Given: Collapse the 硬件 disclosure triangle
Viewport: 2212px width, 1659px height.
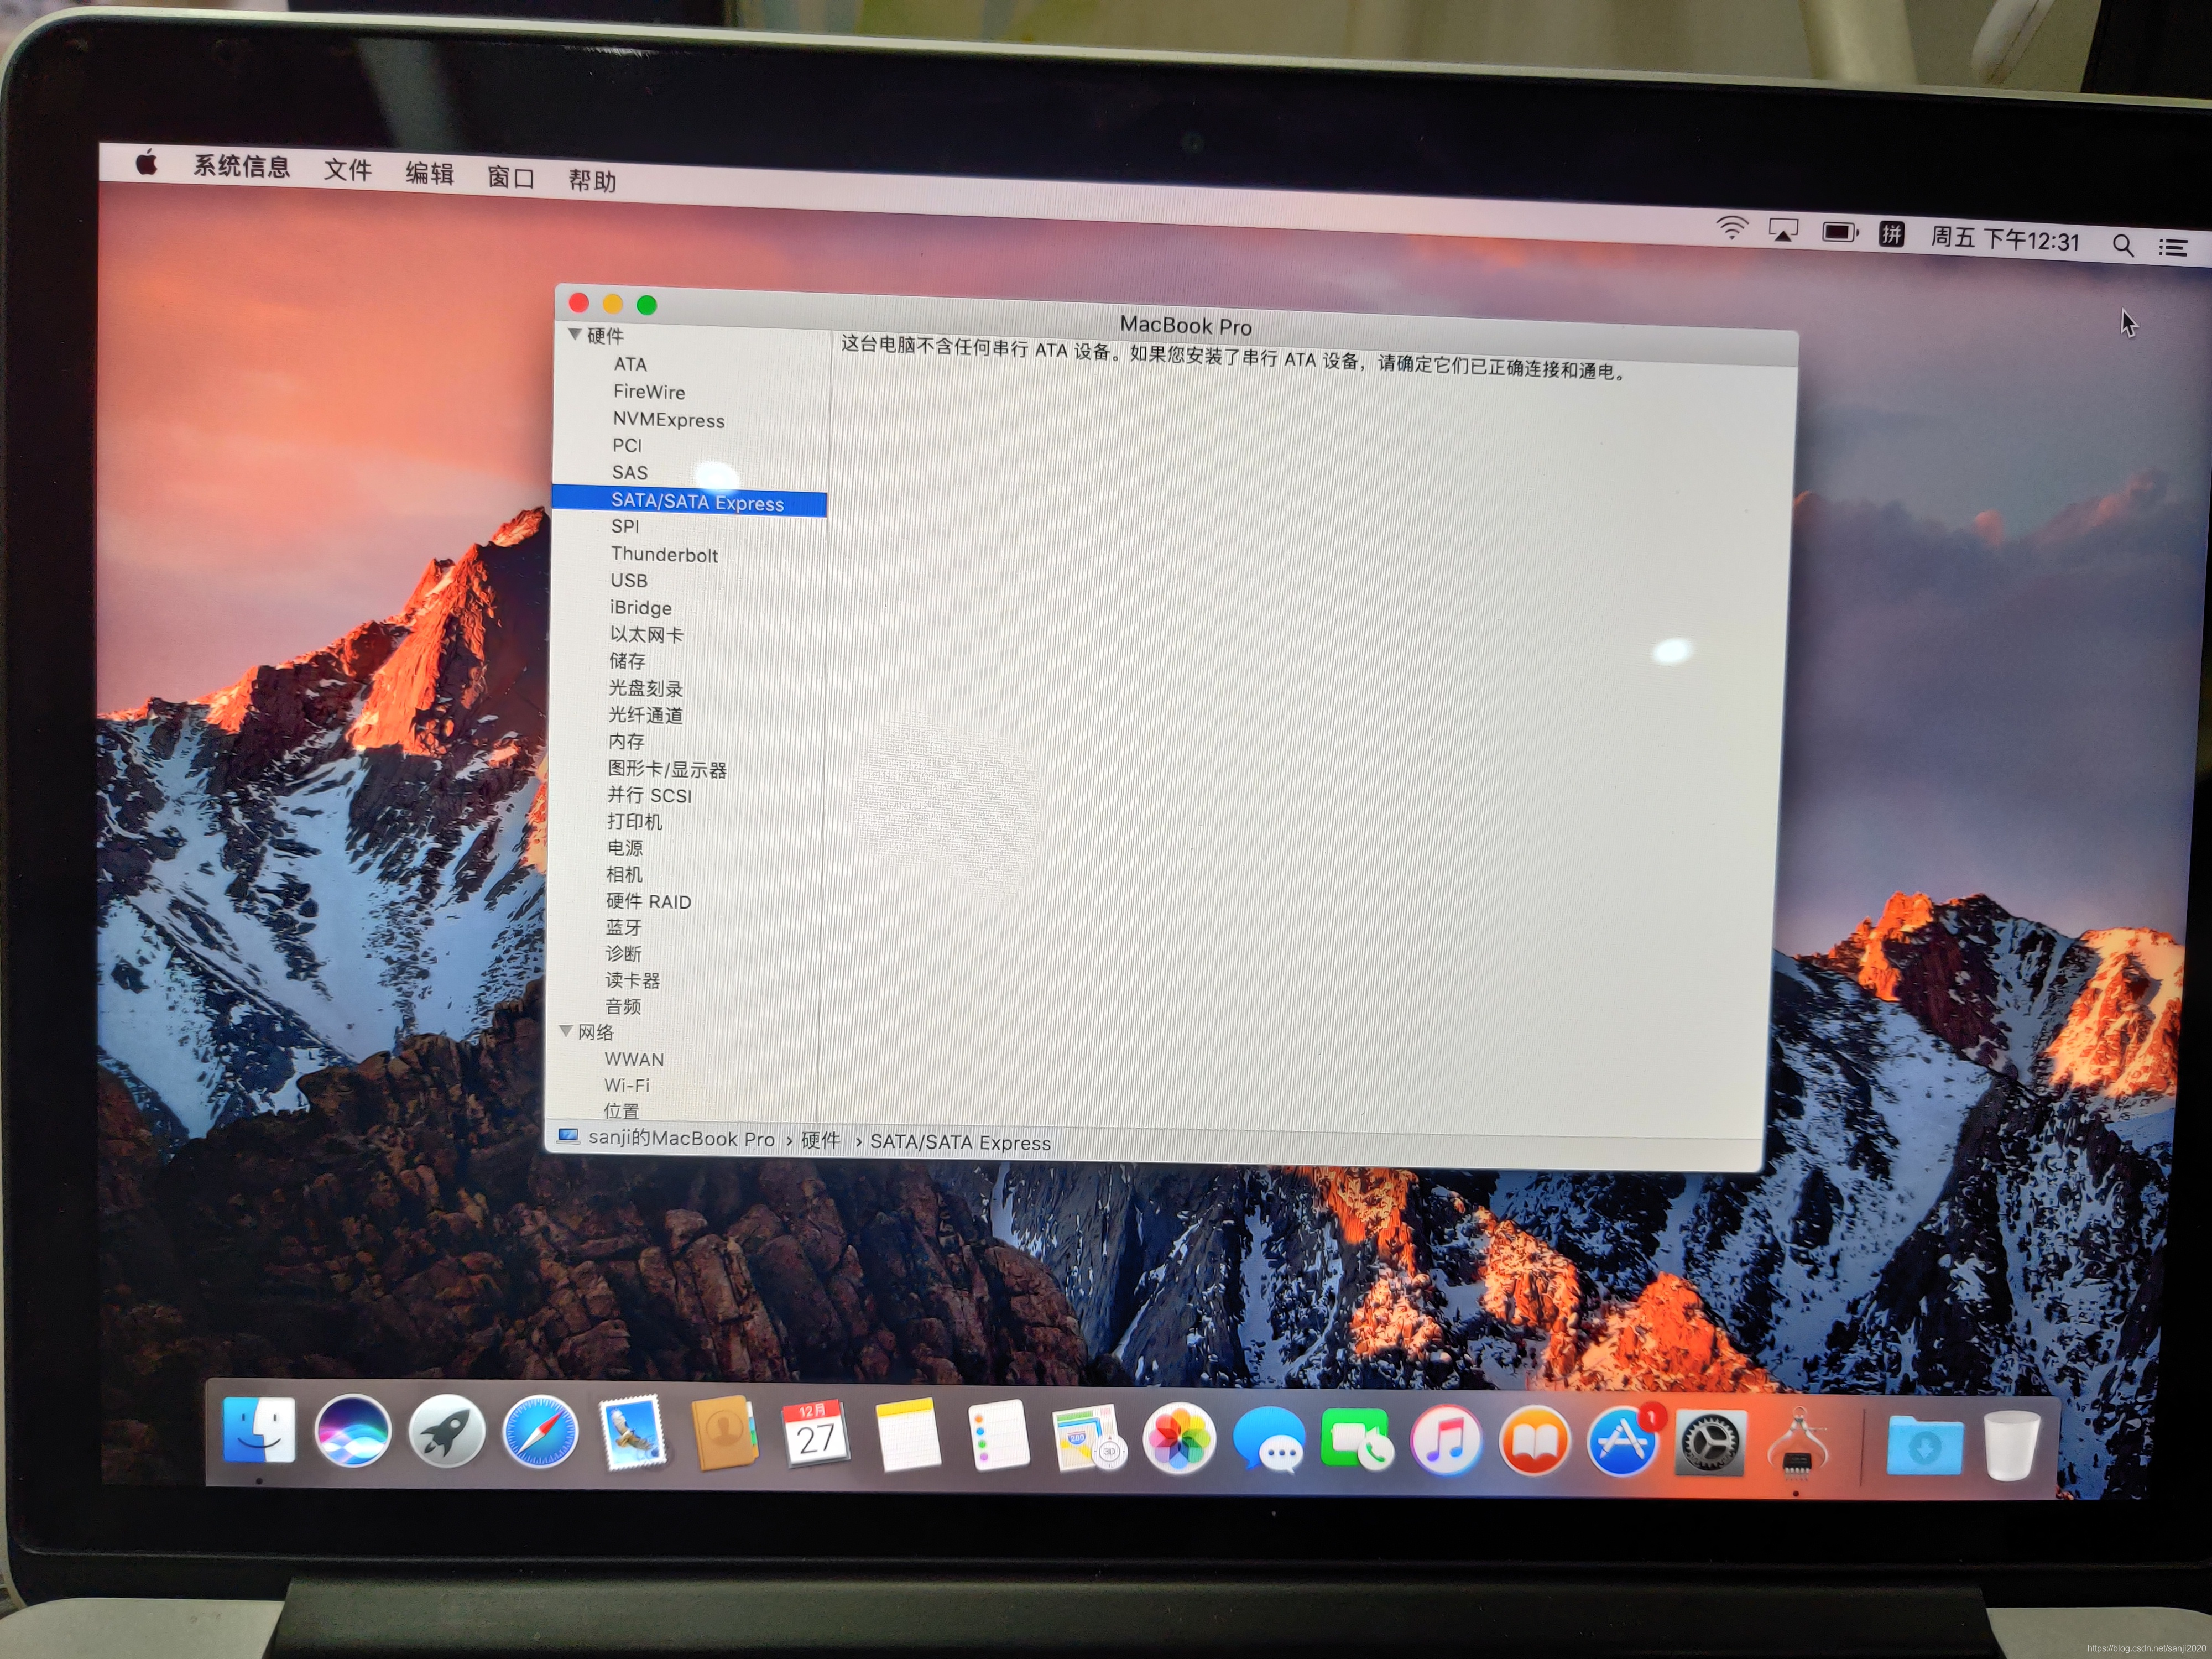Looking at the screenshot, I should pyautogui.click(x=575, y=334).
